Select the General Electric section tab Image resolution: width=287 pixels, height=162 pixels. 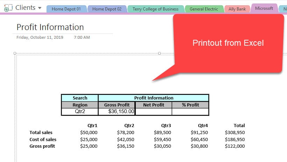pos(204,9)
